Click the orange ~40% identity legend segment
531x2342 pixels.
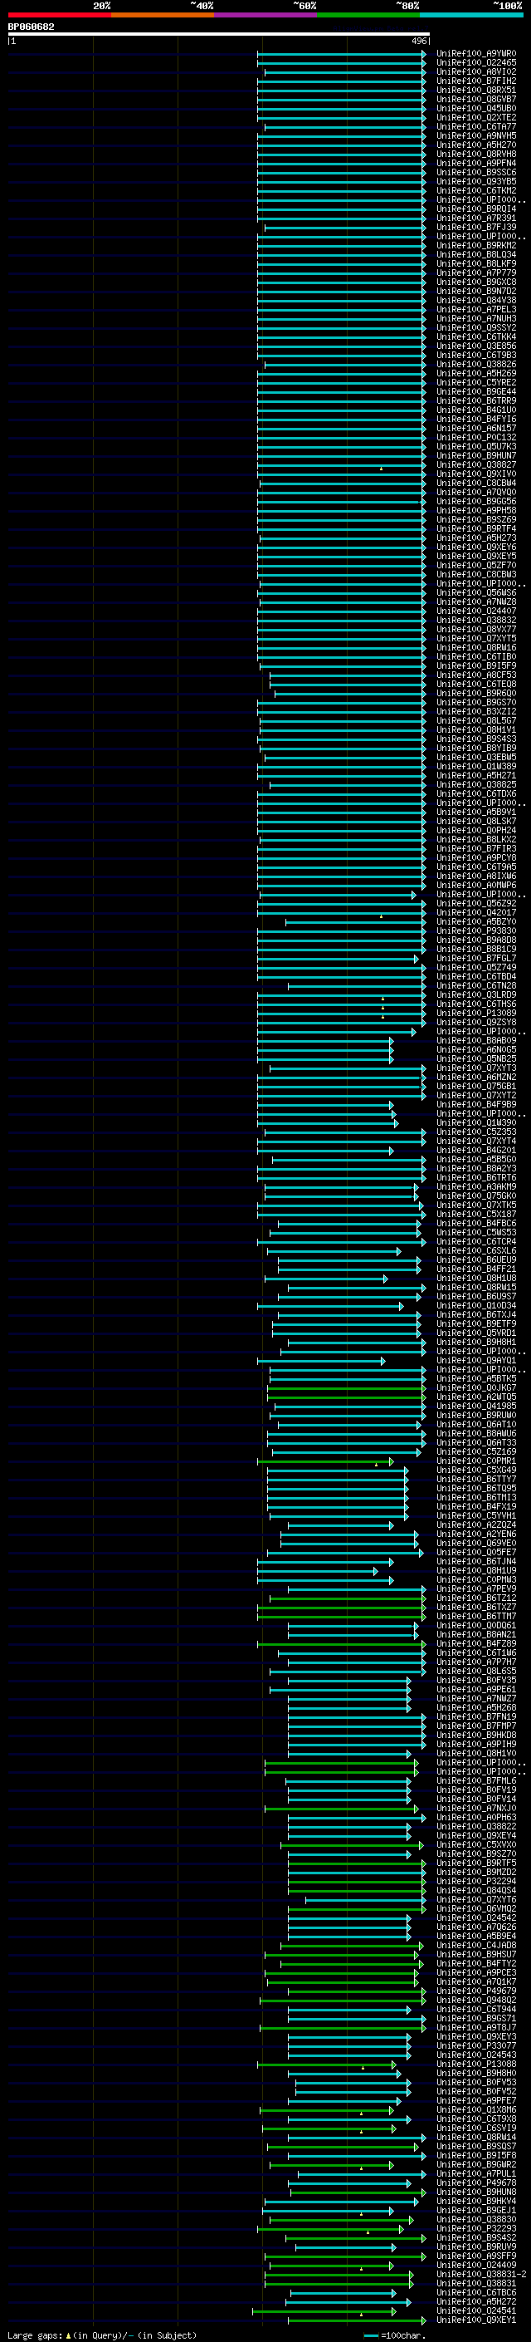point(163,15)
